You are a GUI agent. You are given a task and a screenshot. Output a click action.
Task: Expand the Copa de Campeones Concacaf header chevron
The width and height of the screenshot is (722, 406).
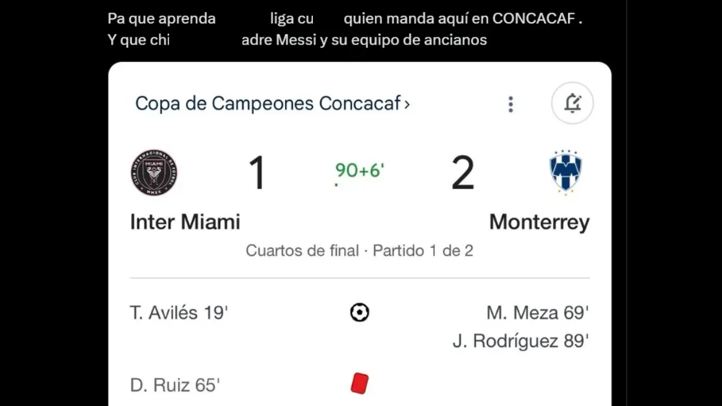click(407, 103)
